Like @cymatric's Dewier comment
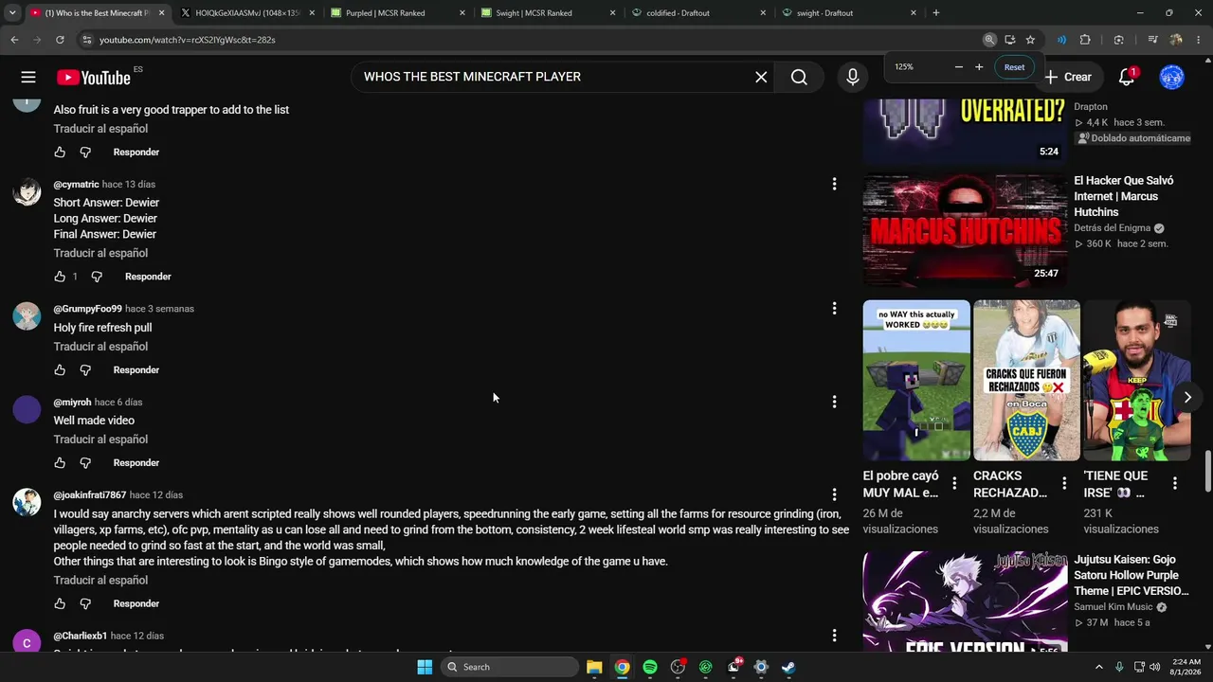 pos(60,277)
